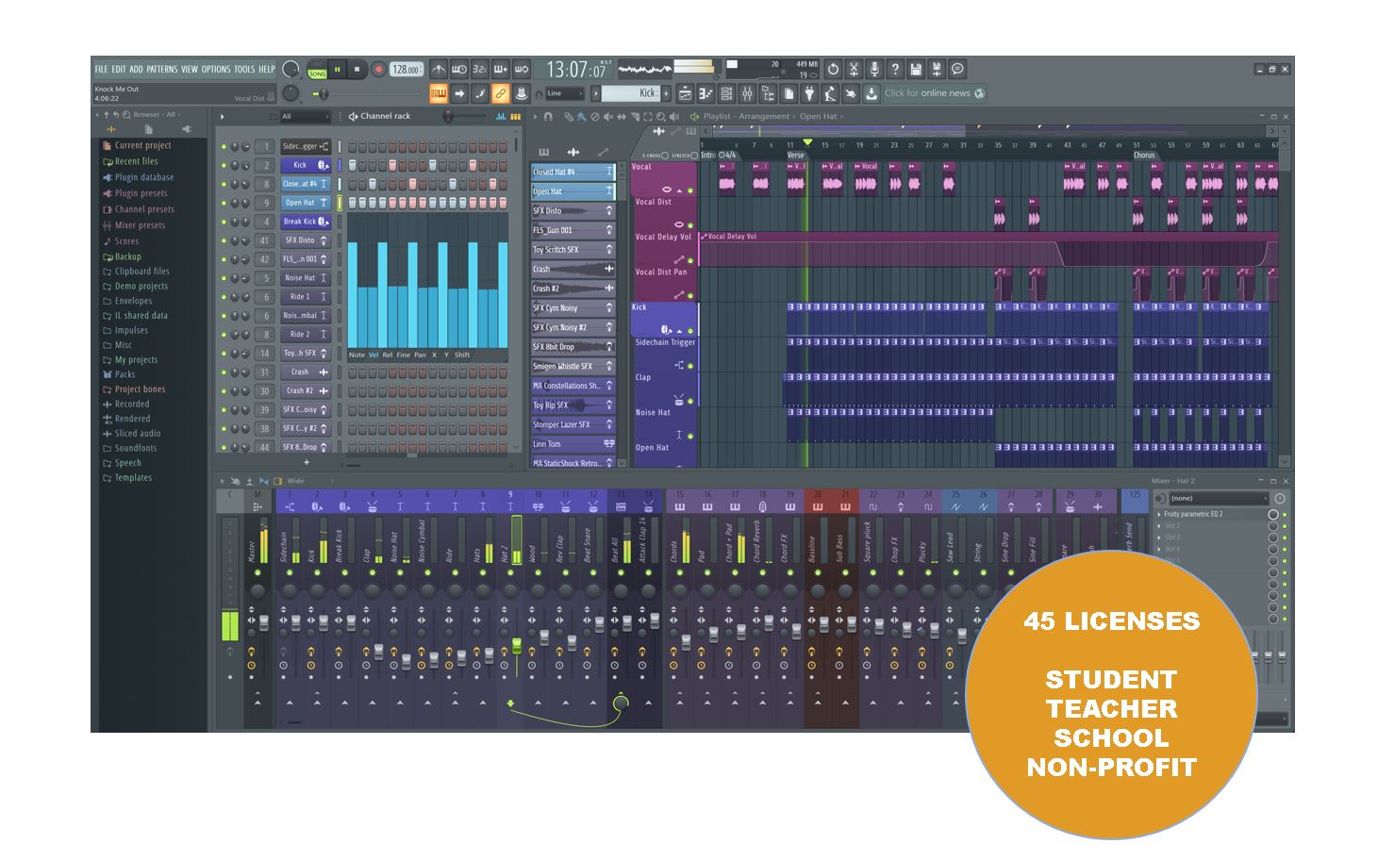Toggle the loop recording icon
Screen dimensions: 1378x860
click(521, 69)
